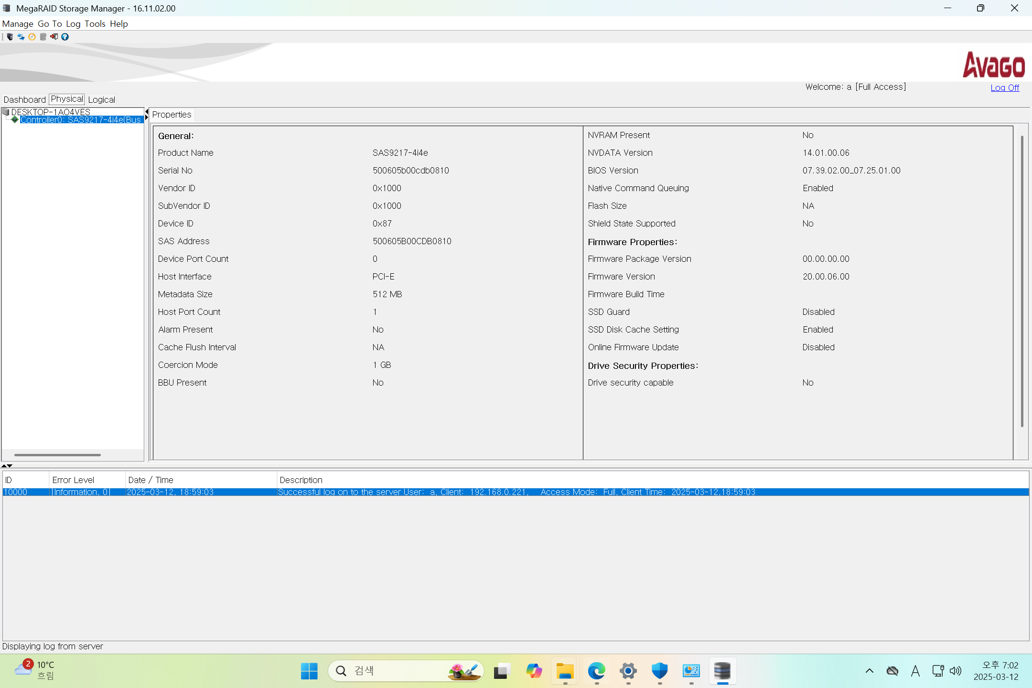Open the Copilot icon on the taskbar

click(533, 671)
